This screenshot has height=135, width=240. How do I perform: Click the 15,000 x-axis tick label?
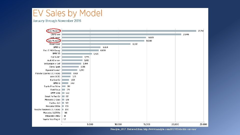coord(147,124)
